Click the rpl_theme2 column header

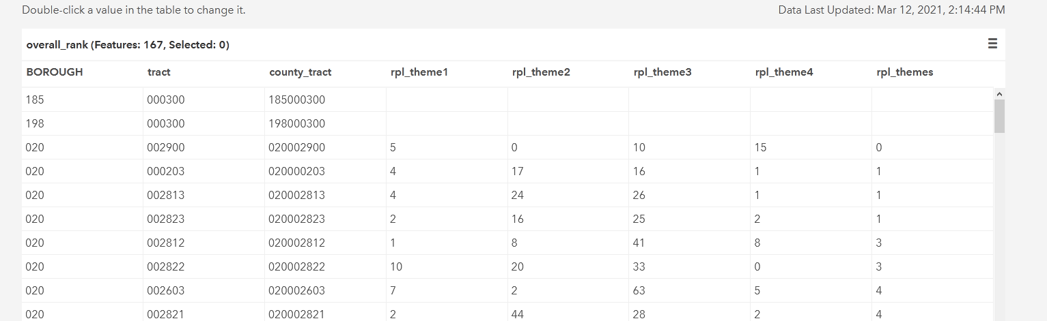540,72
